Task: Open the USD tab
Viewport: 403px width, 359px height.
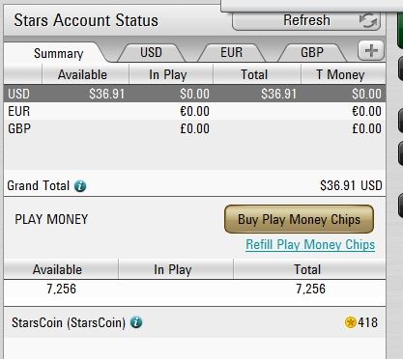Action: pos(151,53)
